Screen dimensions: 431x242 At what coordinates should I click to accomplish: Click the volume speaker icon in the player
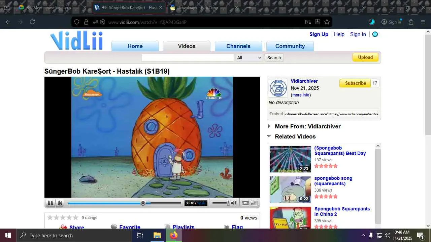coord(234,203)
